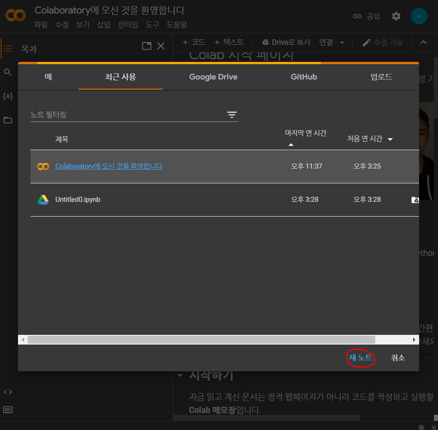Open the table of contents sidebar icon

tap(7, 48)
